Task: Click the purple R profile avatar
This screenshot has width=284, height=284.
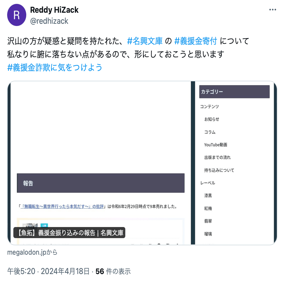Action: (17, 15)
